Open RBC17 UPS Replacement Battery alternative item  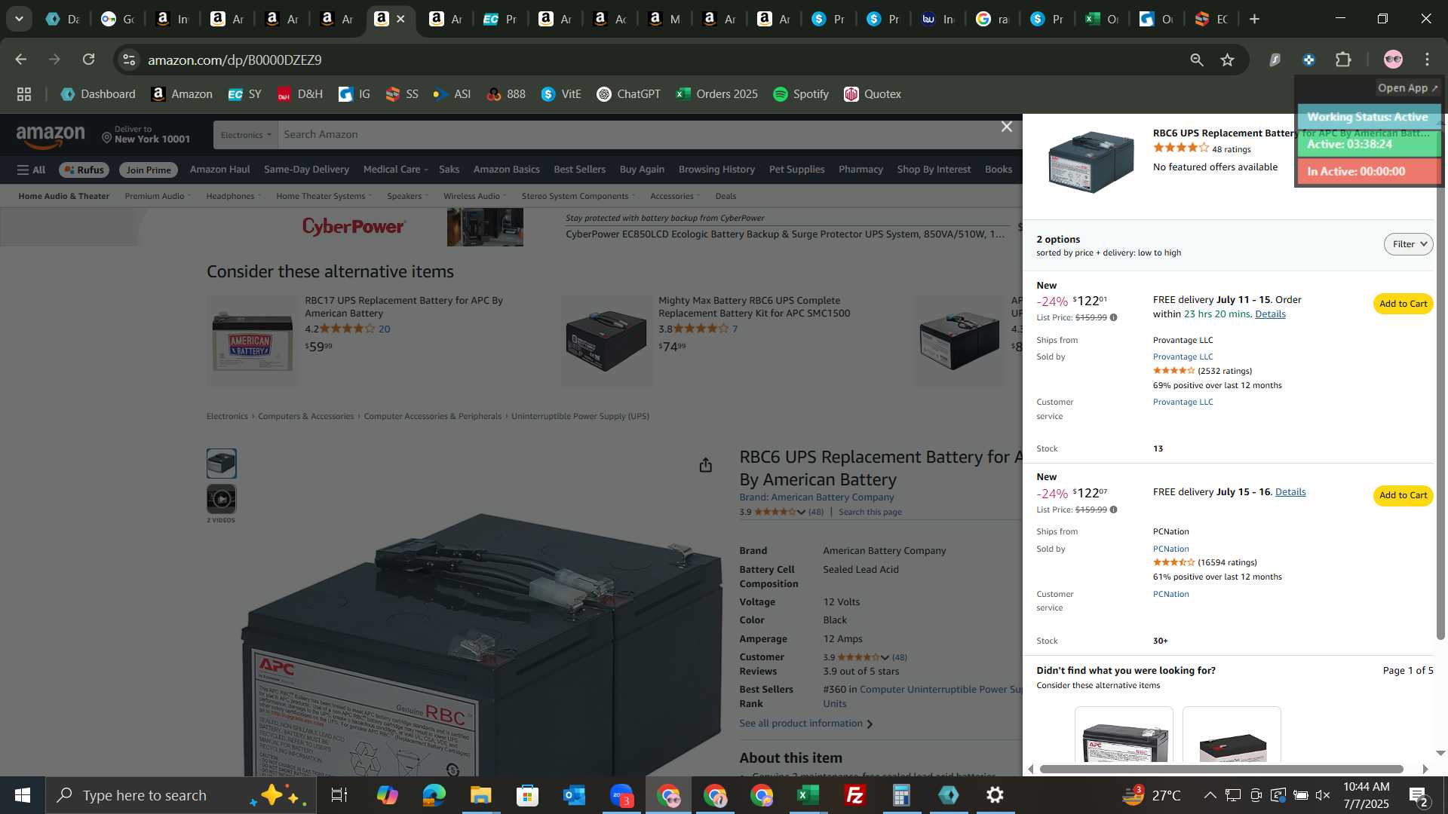pyautogui.click(x=403, y=307)
